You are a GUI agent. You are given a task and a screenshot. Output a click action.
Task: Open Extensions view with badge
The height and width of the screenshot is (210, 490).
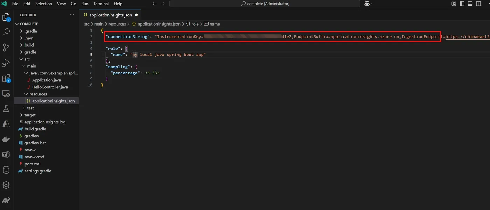click(x=6, y=79)
